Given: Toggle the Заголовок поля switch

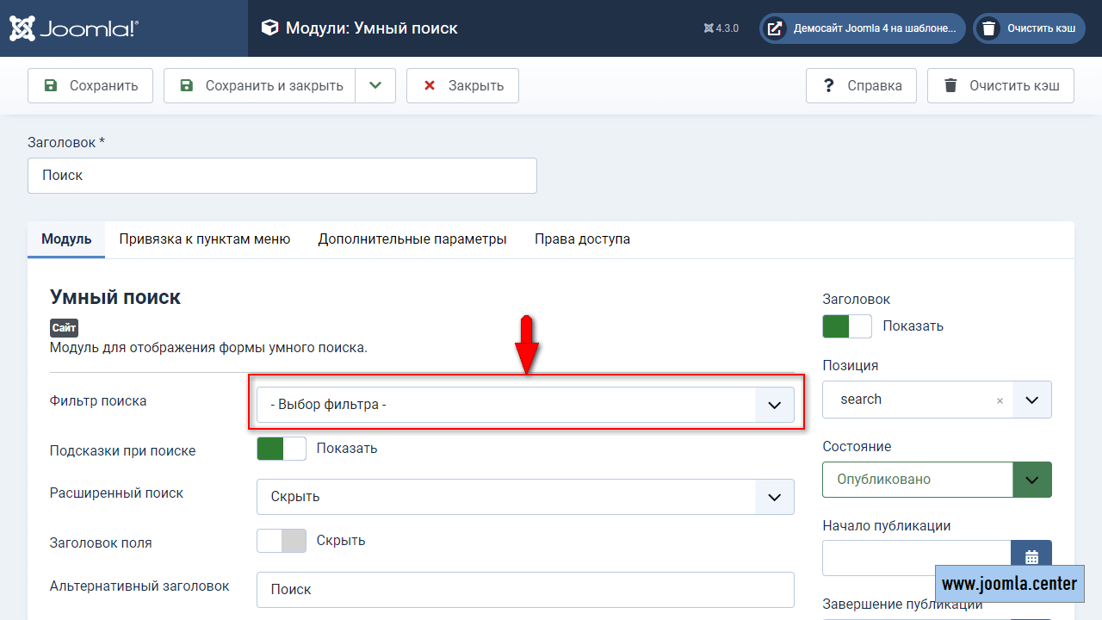Looking at the screenshot, I should click(x=282, y=541).
